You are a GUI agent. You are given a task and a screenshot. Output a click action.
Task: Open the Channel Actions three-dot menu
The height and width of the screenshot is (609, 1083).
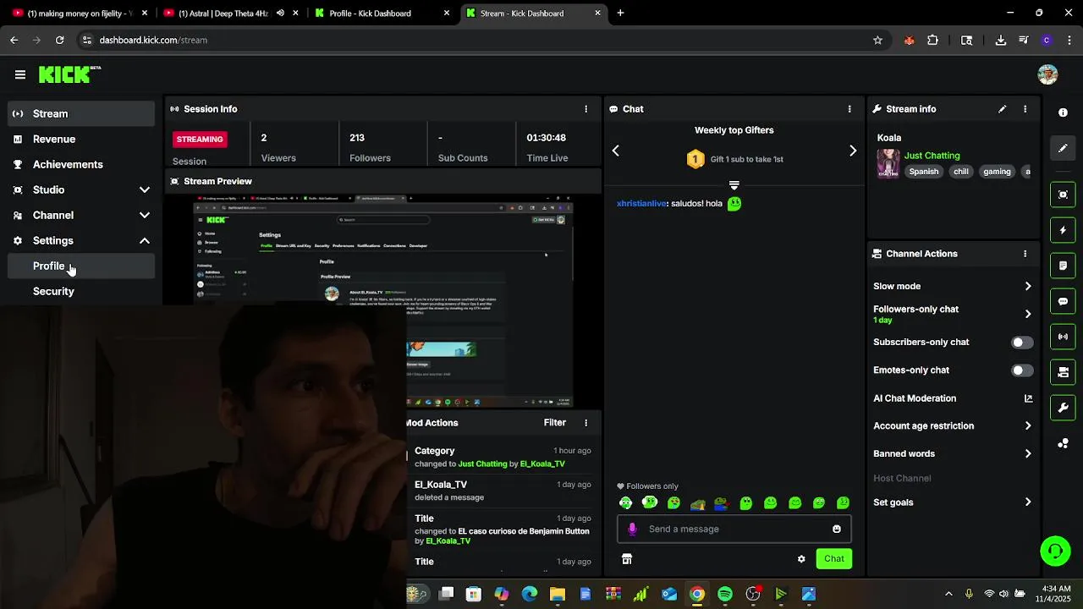point(1025,254)
